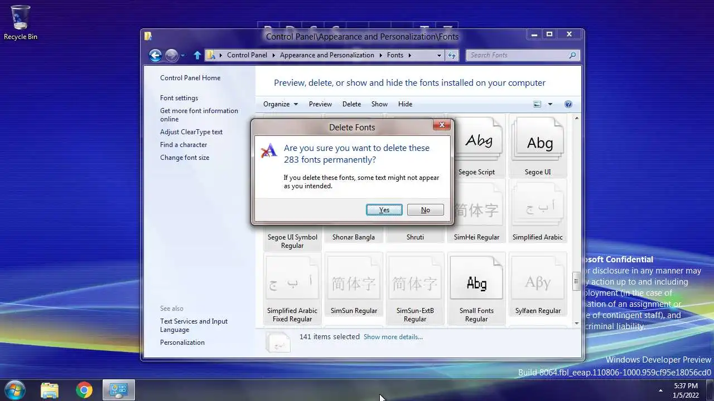Click Fonts breadcrumb in address bar
This screenshot has width=714, height=401.
395,55
